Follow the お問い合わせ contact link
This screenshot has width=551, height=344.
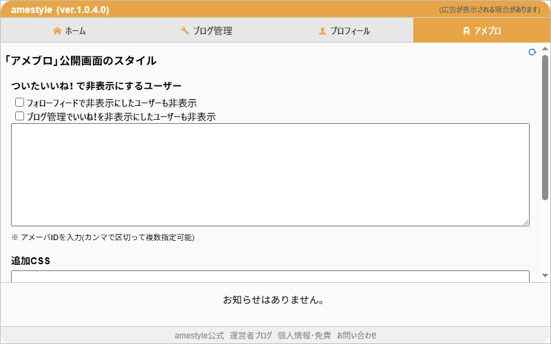click(x=357, y=336)
